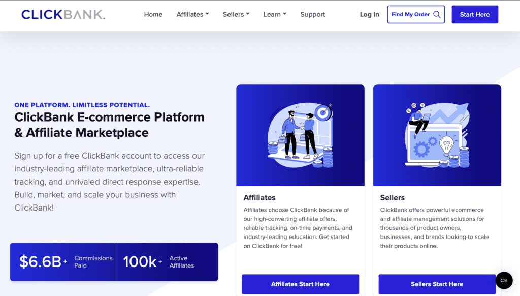Click the Affiliates Start Here button
The image size is (520, 296).
point(300,284)
